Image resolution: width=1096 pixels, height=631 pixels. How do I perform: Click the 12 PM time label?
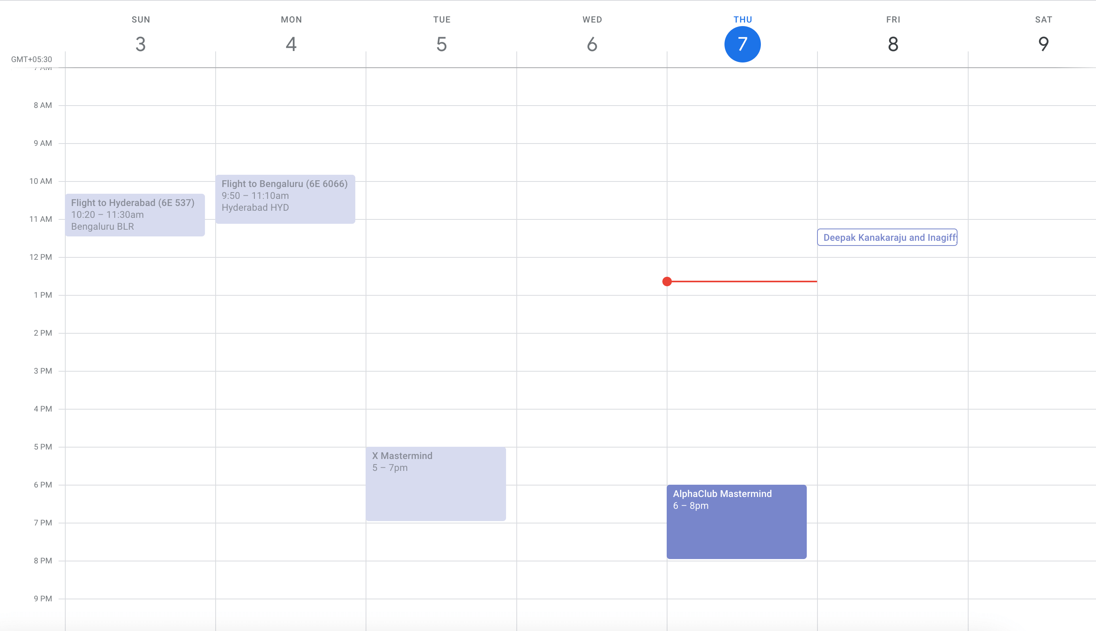tap(40, 257)
